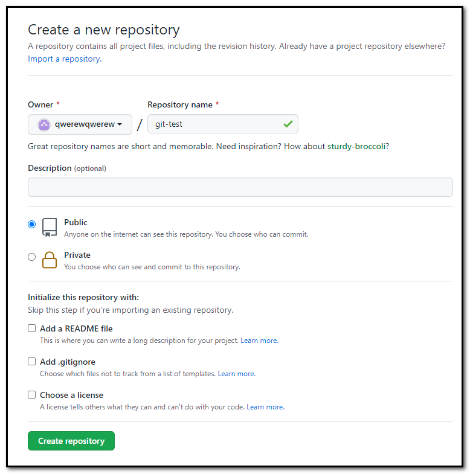
Task: Select the Private radio button
Action: [x=32, y=257]
